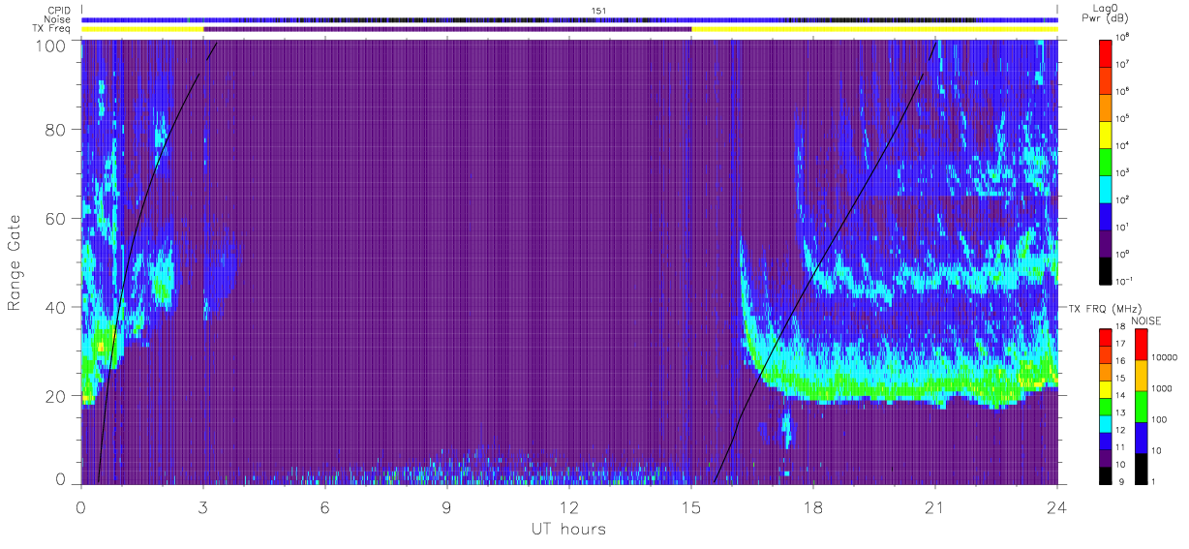This screenshot has width=1189, height=549.
Task: Pick the orange segment of NOISE colorbar
Action: point(1140,375)
